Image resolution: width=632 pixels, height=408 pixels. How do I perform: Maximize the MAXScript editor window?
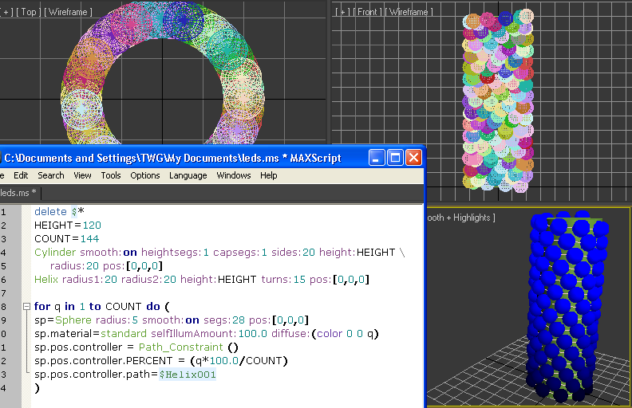[x=394, y=157]
